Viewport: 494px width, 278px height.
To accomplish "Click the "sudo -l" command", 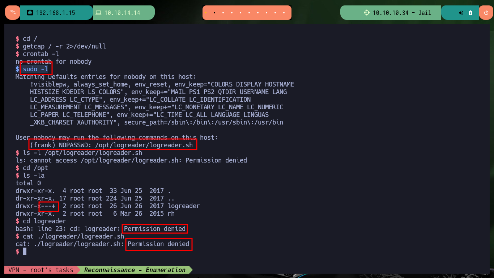I will point(35,69).
